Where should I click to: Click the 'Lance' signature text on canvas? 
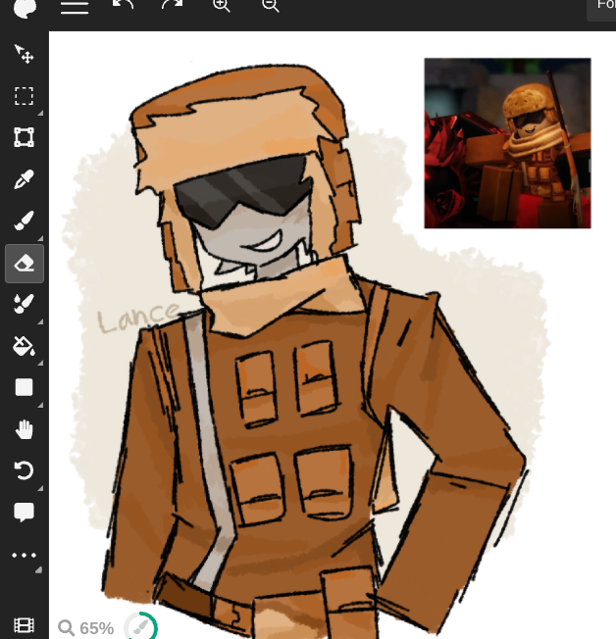[138, 318]
